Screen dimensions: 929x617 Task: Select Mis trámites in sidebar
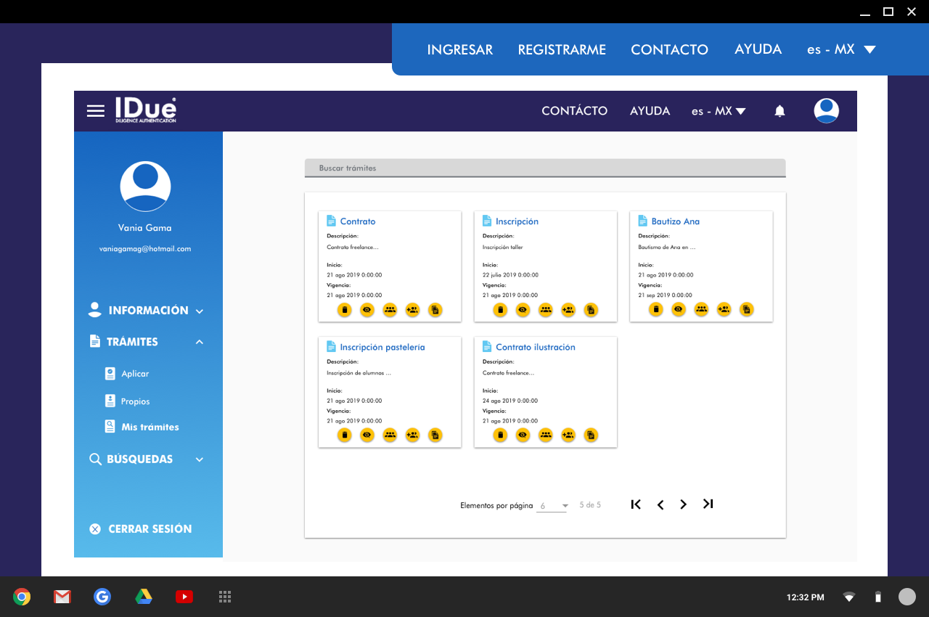(x=150, y=427)
